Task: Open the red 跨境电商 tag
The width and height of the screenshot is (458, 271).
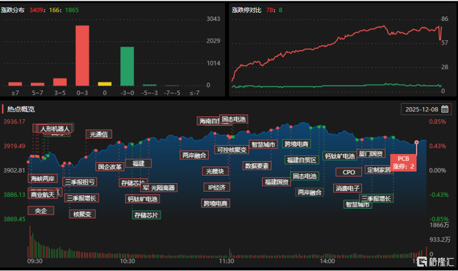Action: click(215, 203)
